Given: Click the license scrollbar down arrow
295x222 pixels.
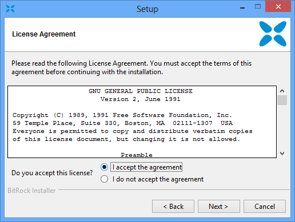Looking at the screenshot, I should coord(282,153).
